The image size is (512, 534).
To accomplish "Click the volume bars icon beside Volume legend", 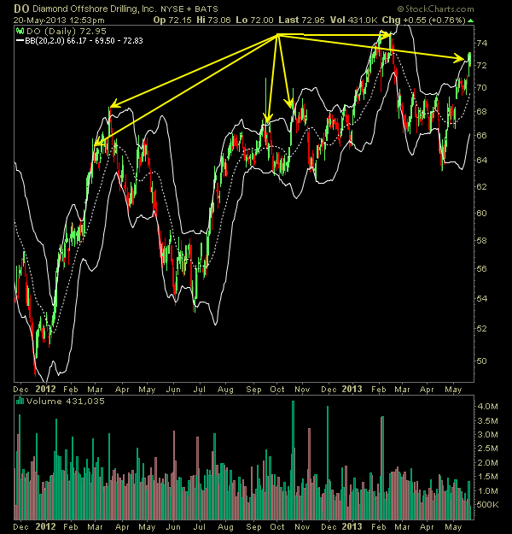I will (20, 401).
